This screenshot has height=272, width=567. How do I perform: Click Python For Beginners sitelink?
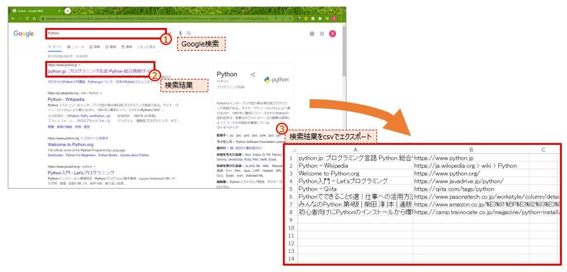pyautogui.click(x=81, y=155)
